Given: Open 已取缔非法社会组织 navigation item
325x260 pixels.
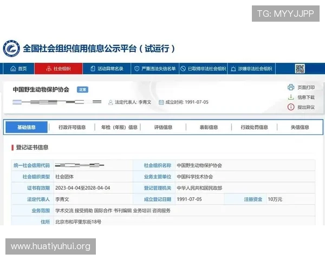Looking at the screenshot, I should [203, 69].
